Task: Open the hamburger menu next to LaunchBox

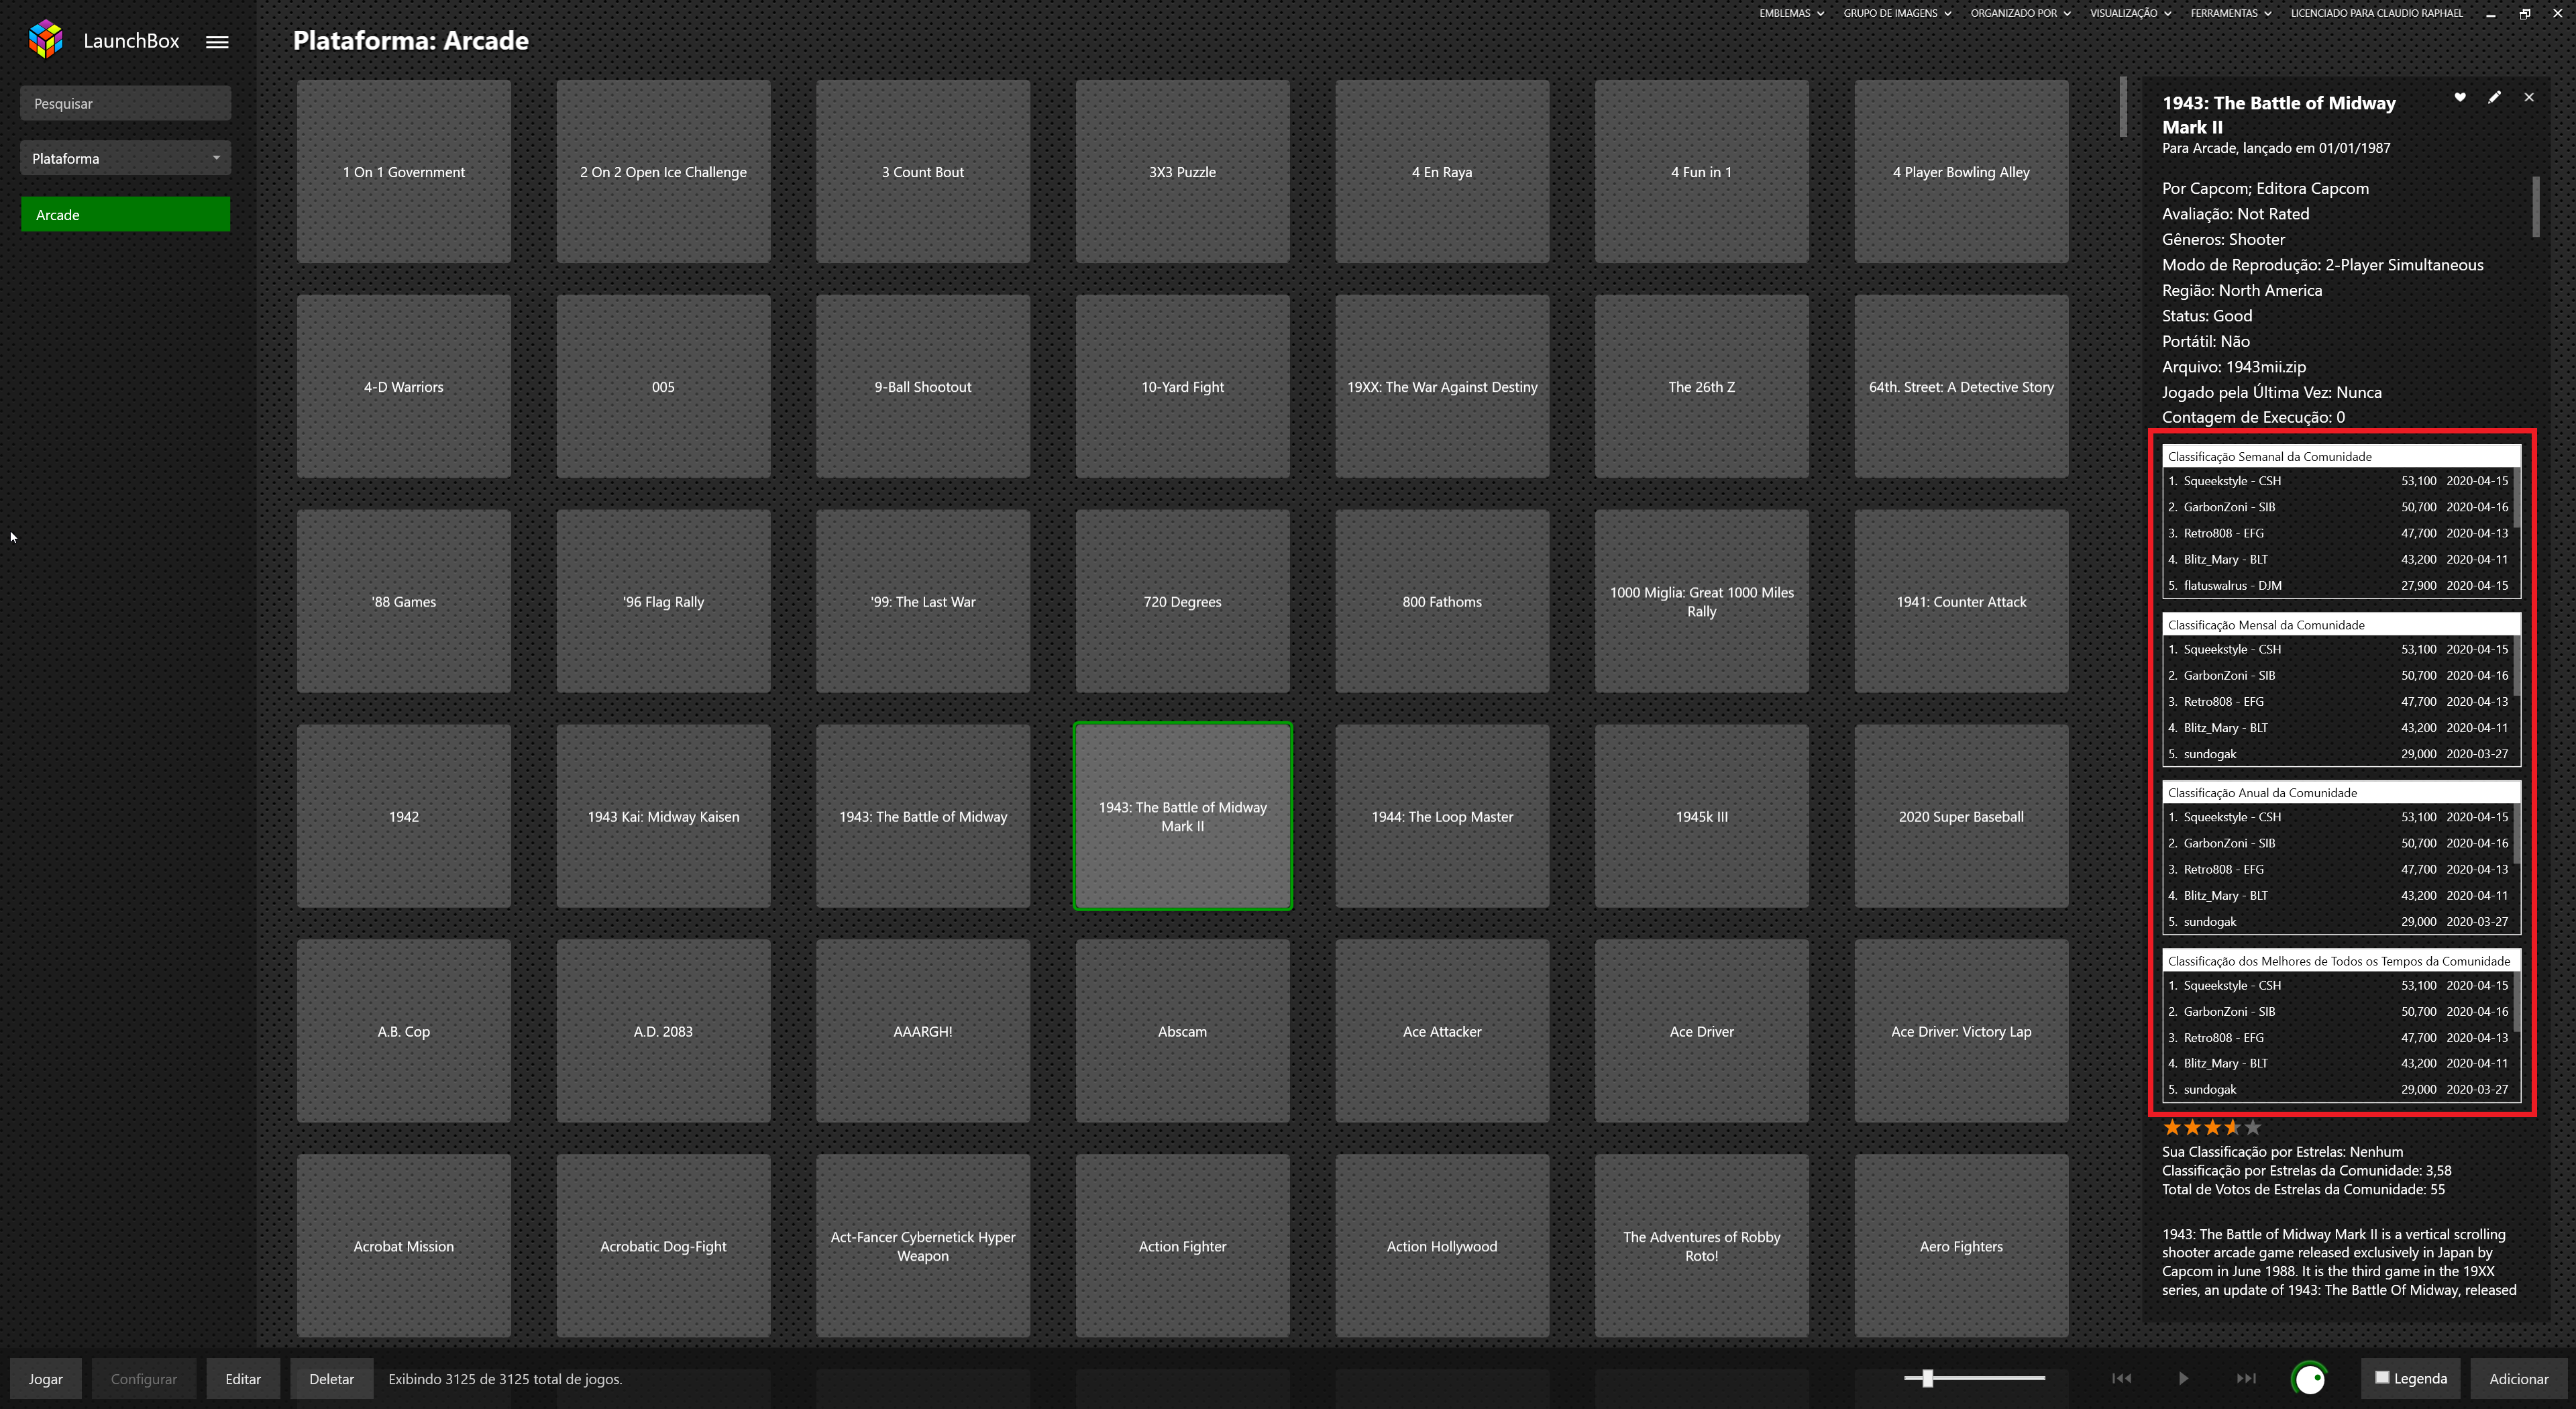Action: coord(217,41)
